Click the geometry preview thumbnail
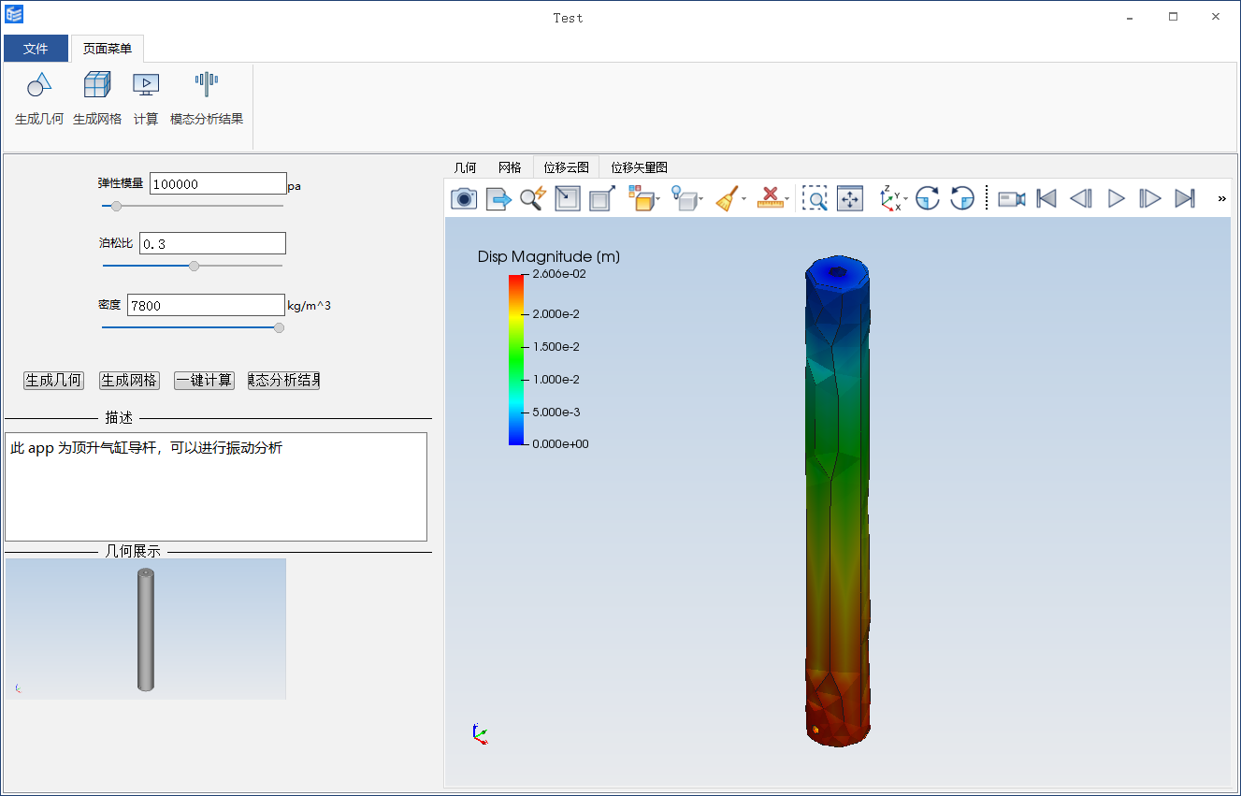Viewport: 1241px width, 796px height. point(145,629)
